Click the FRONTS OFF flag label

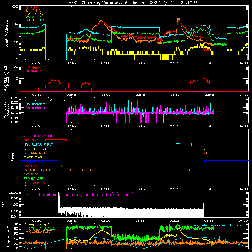pos(33,179)
